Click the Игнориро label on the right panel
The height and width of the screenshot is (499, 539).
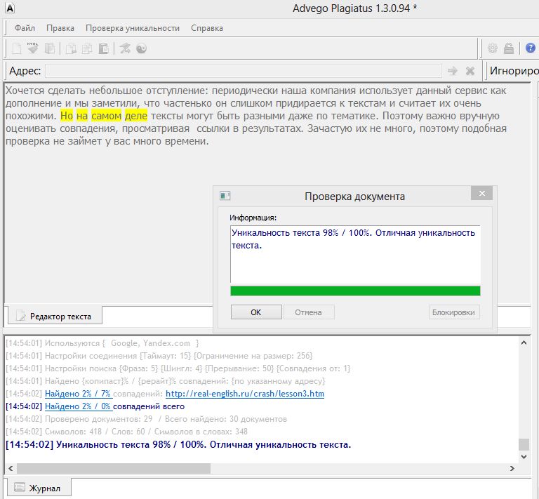click(514, 71)
